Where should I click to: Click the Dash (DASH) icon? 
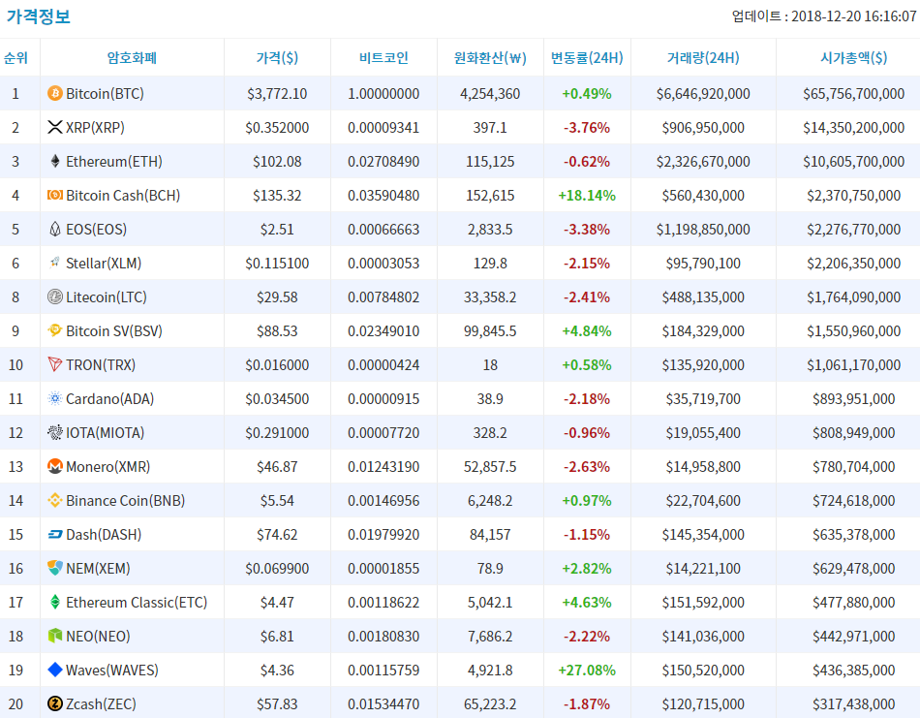tap(54, 534)
